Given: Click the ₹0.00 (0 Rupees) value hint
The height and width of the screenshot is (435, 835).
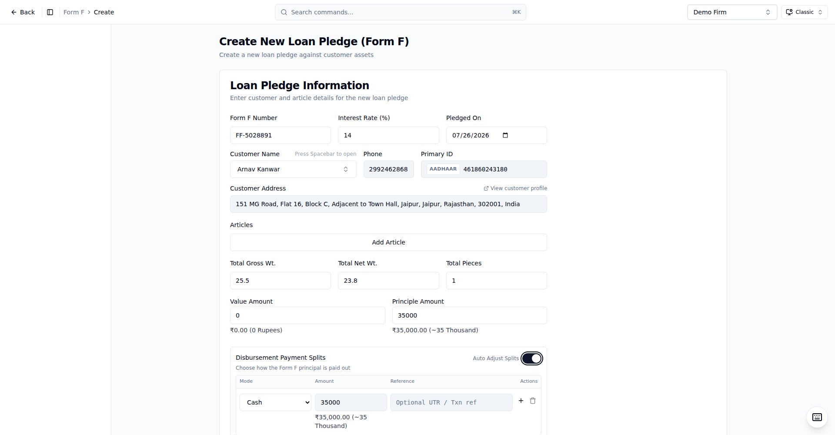Looking at the screenshot, I should pos(256,330).
